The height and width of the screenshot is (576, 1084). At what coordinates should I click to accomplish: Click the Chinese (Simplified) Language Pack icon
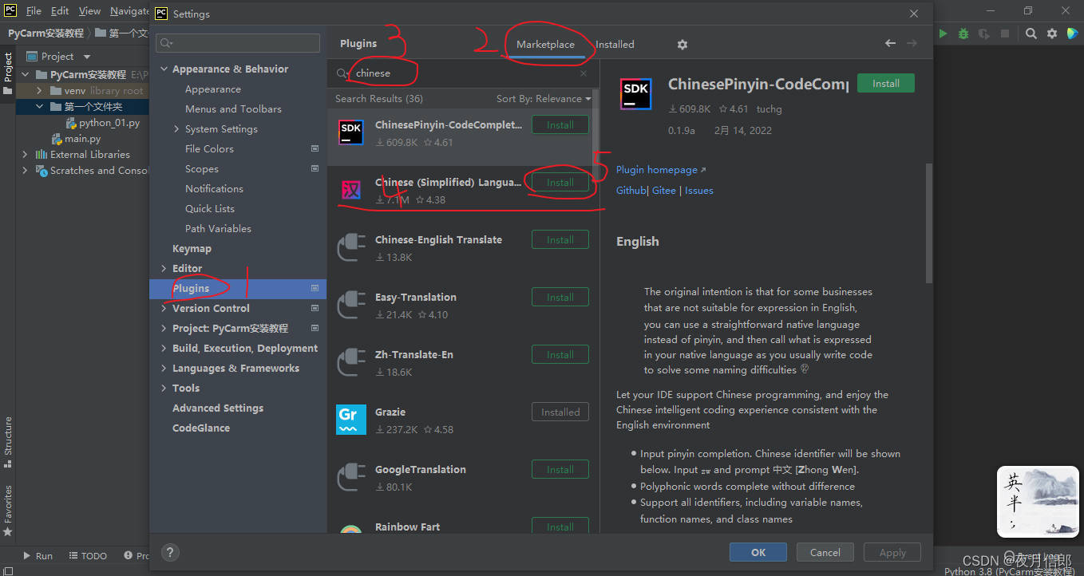pyautogui.click(x=351, y=189)
